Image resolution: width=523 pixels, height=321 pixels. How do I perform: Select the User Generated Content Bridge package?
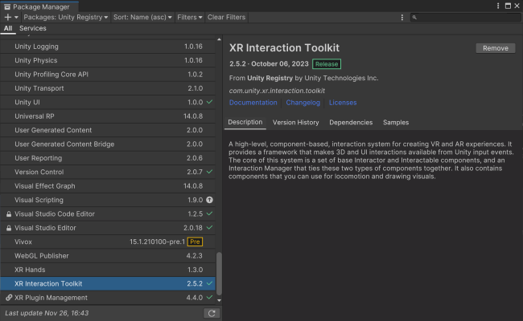(108, 144)
